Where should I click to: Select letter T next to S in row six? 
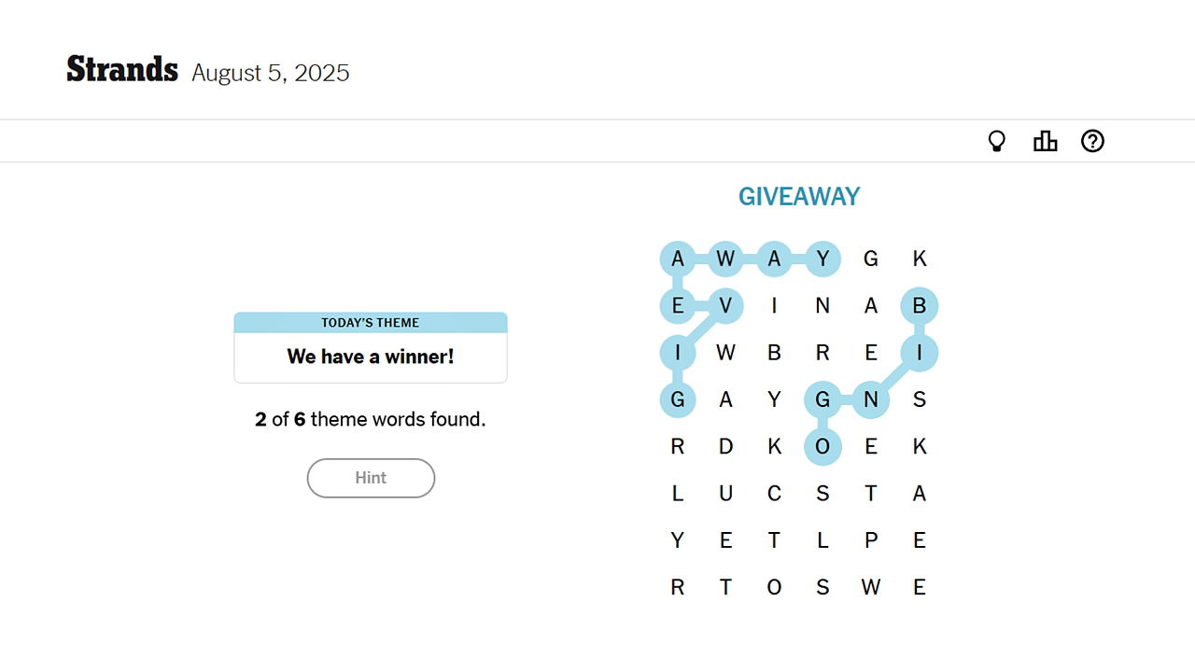pyautogui.click(x=871, y=493)
